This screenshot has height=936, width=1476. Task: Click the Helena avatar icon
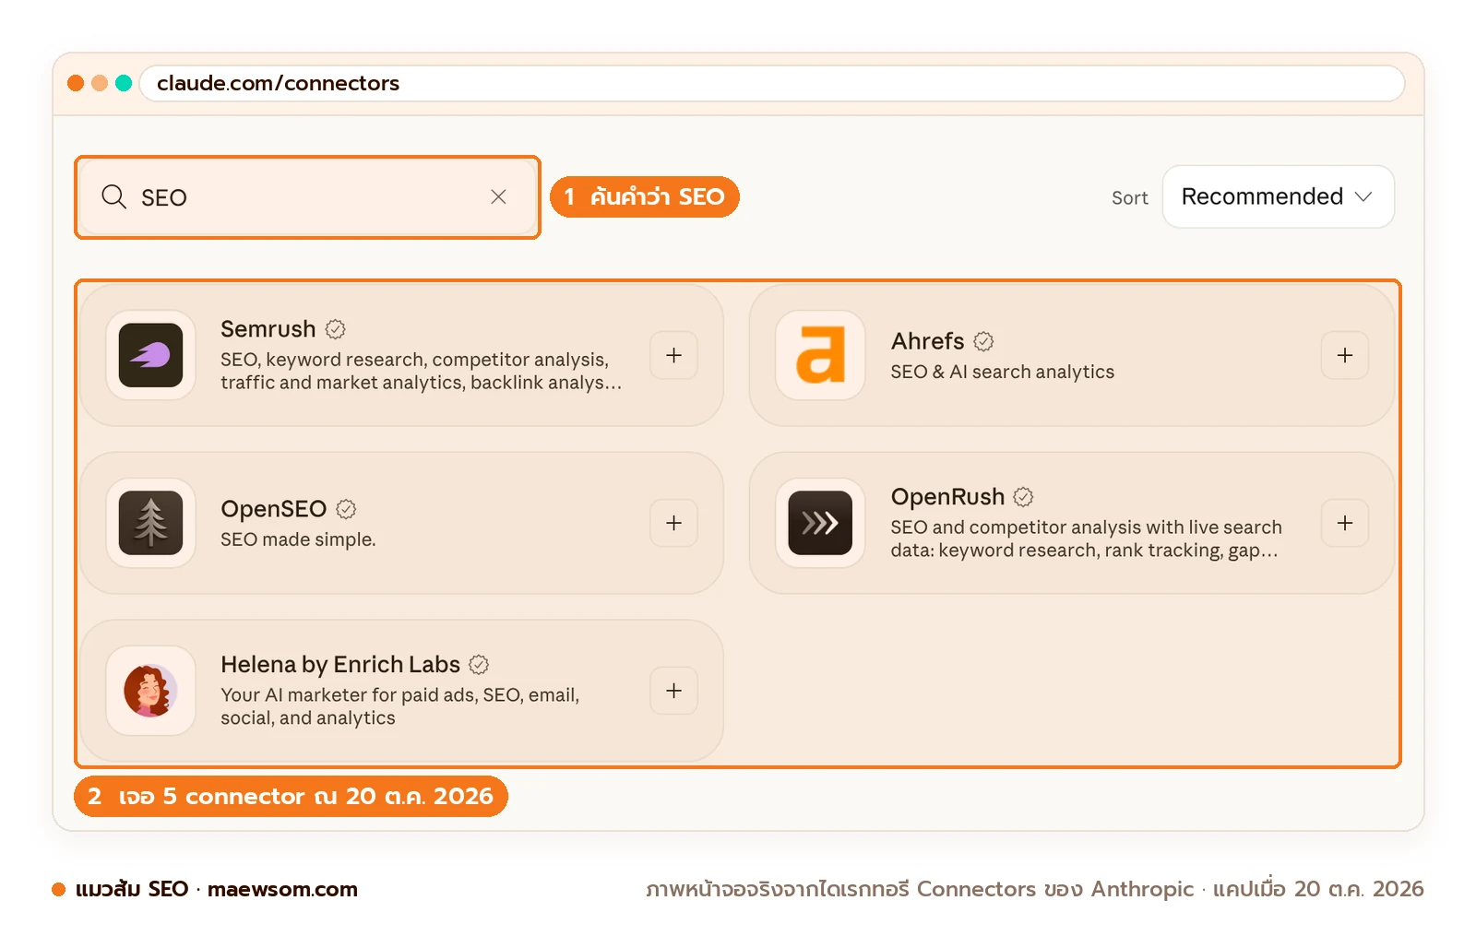coord(150,691)
